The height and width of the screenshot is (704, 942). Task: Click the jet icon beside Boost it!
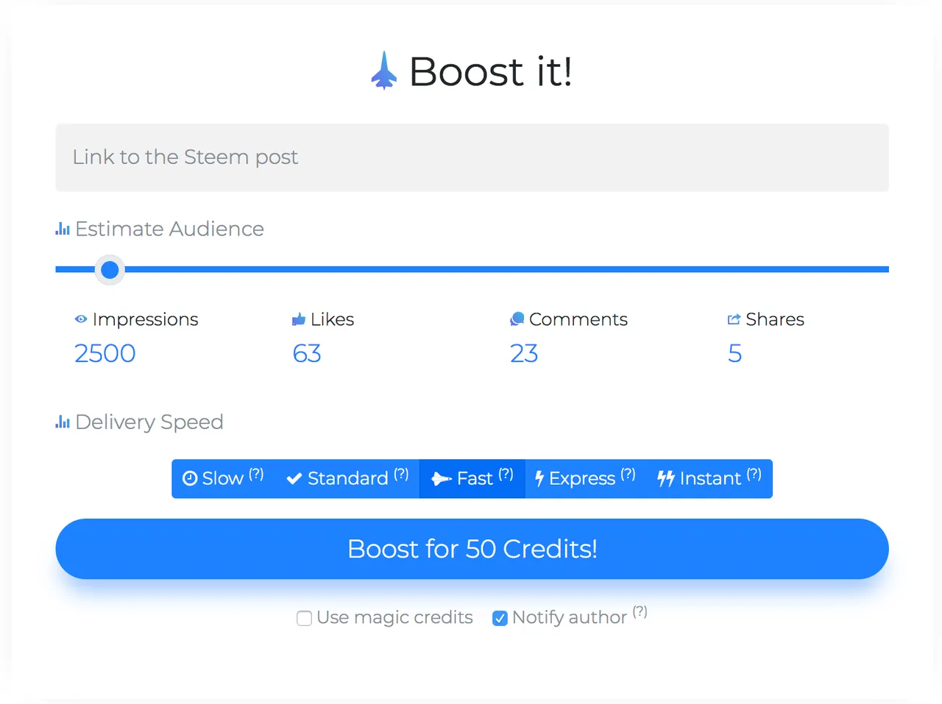coord(383,71)
